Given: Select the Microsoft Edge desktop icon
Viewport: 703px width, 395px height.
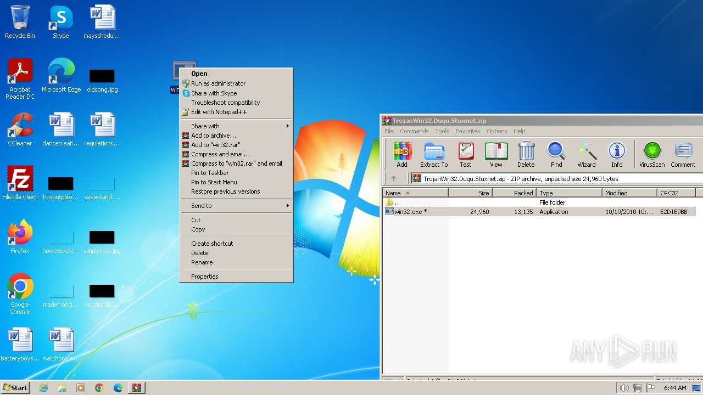Looking at the screenshot, I should pyautogui.click(x=61, y=76).
